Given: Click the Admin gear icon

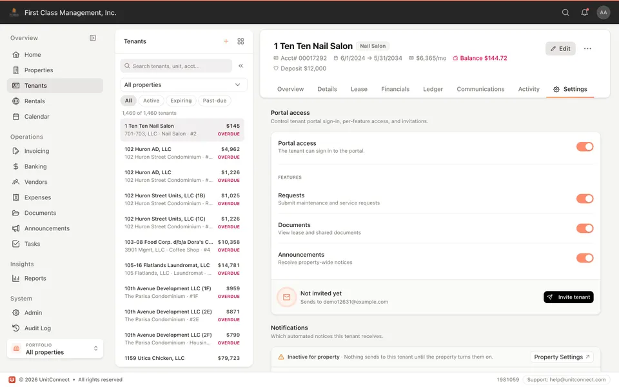Looking at the screenshot, I should [x=15, y=313].
